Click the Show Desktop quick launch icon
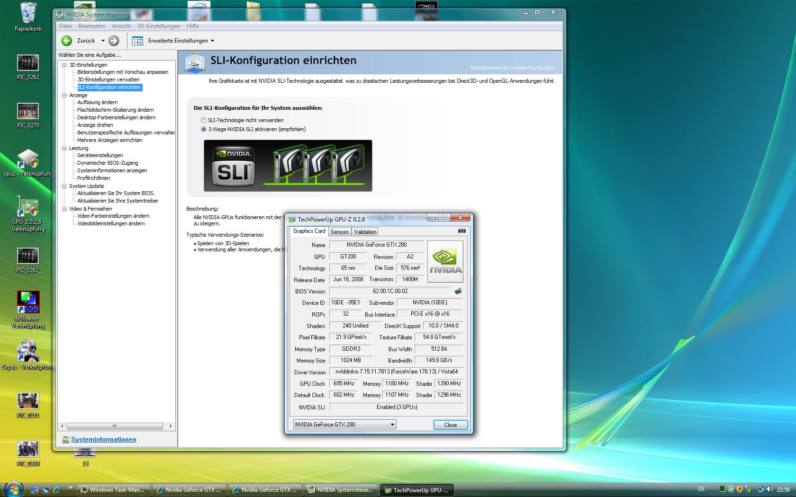This screenshot has width=796, height=497. [35, 490]
